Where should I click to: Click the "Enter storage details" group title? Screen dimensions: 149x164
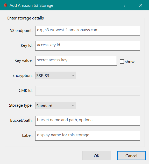pos(25,18)
